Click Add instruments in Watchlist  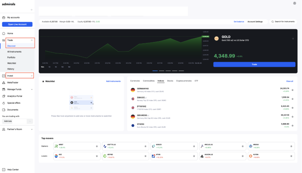(x=113, y=81)
